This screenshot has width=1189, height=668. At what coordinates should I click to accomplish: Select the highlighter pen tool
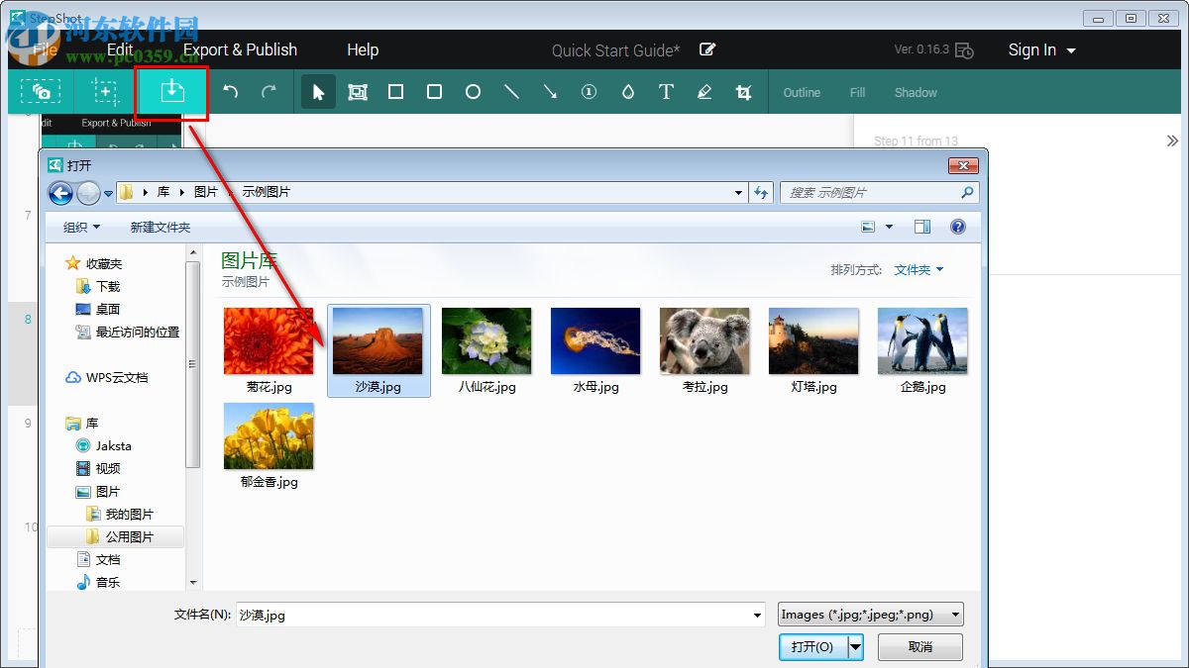click(704, 92)
